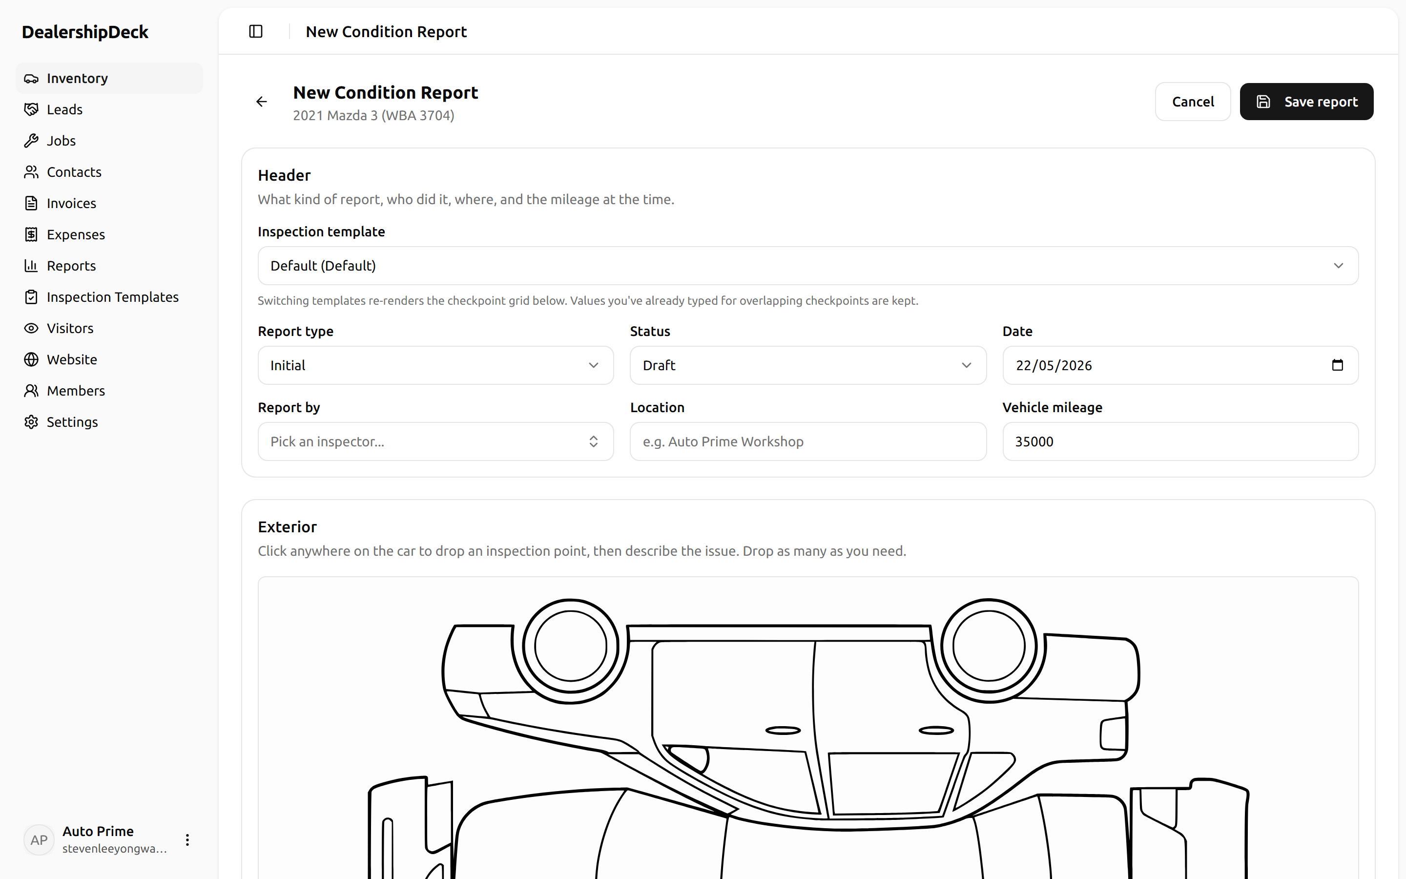Click the Settings gear icon
The height and width of the screenshot is (879, 1406).
[31, 422]
